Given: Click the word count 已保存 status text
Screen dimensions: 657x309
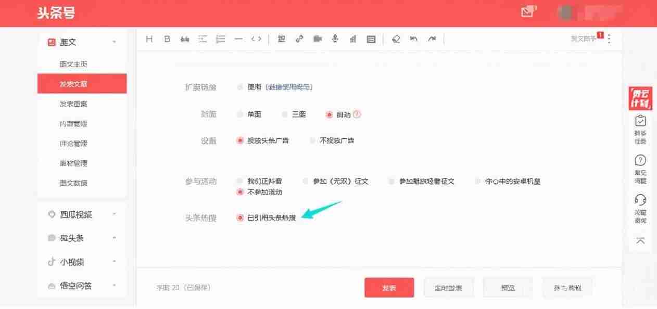Looking at the screenshot, I should click(x=183, y=288).
